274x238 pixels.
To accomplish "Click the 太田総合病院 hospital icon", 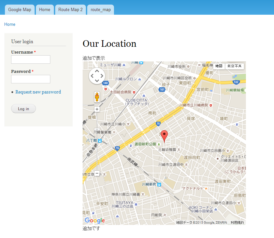I will [134, 92].
